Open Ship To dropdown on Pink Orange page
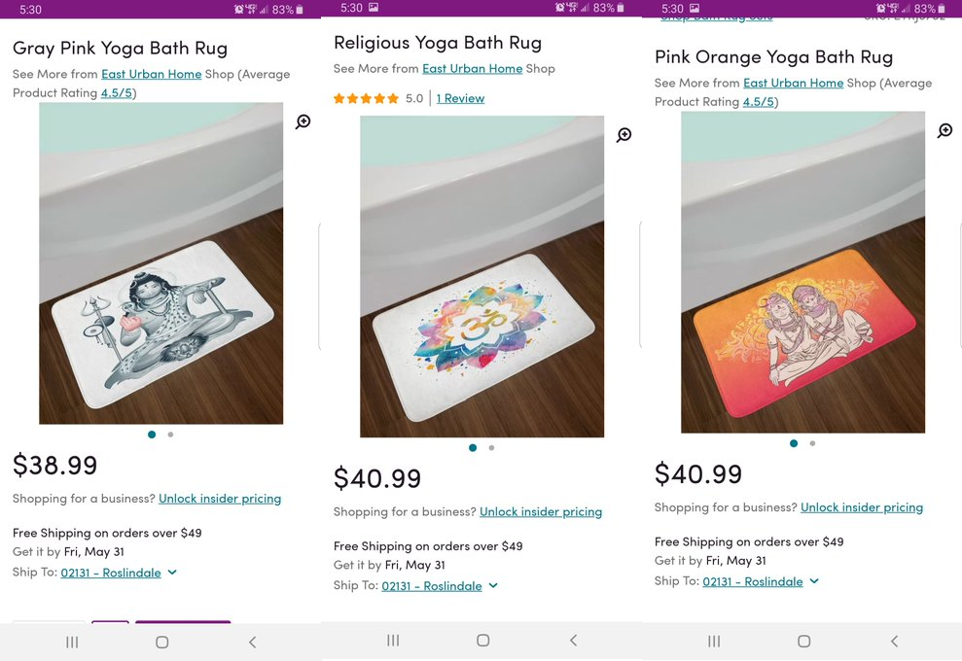The width and height of the screenshot is (962, 661). (x=814, y=581)
